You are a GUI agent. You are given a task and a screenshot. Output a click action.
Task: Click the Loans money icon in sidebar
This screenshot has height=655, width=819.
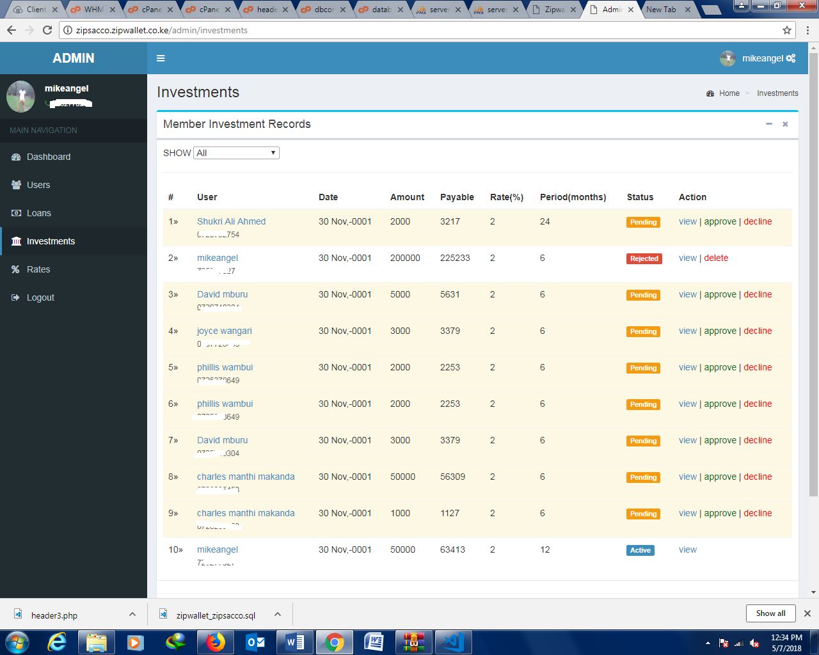tap(16, 213)
